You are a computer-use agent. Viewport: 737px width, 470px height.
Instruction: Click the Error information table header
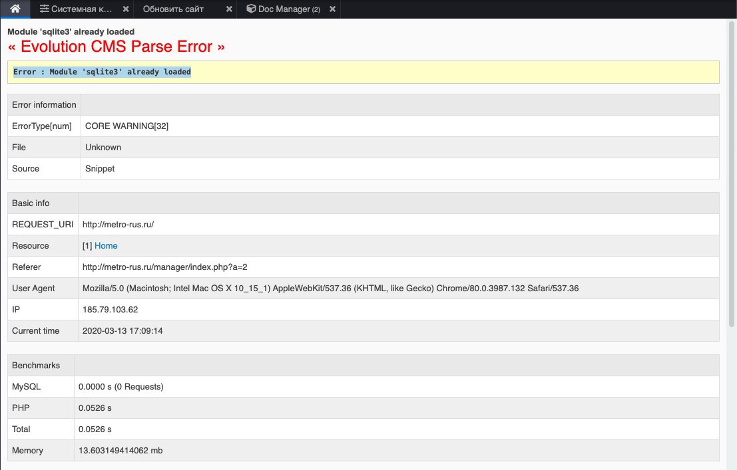coord(44,105)
